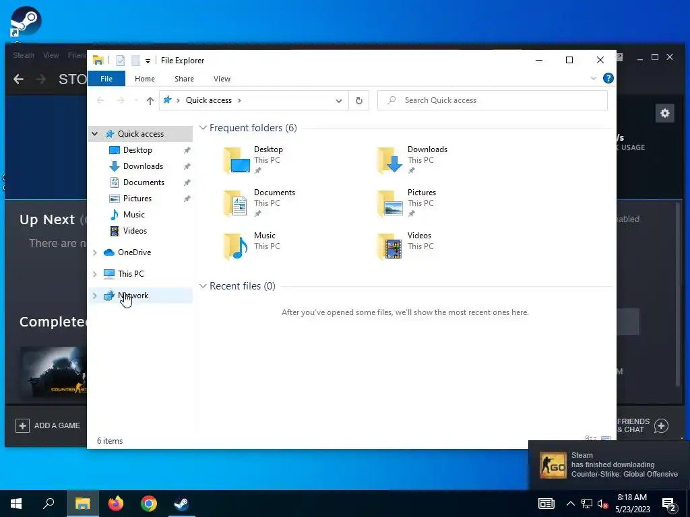690x517 pixels.
Task: Switch to the Share ribbon tab
Action: point(184,79)
